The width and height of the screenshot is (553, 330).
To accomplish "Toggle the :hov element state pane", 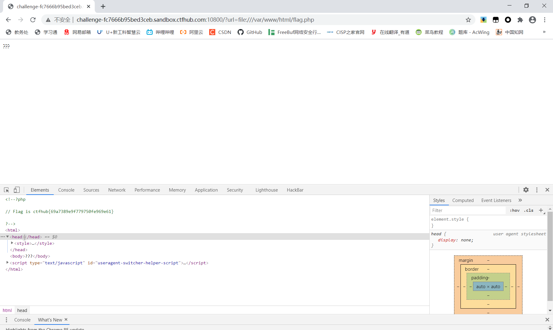I will pyautogui.click(x=515, y=210).
